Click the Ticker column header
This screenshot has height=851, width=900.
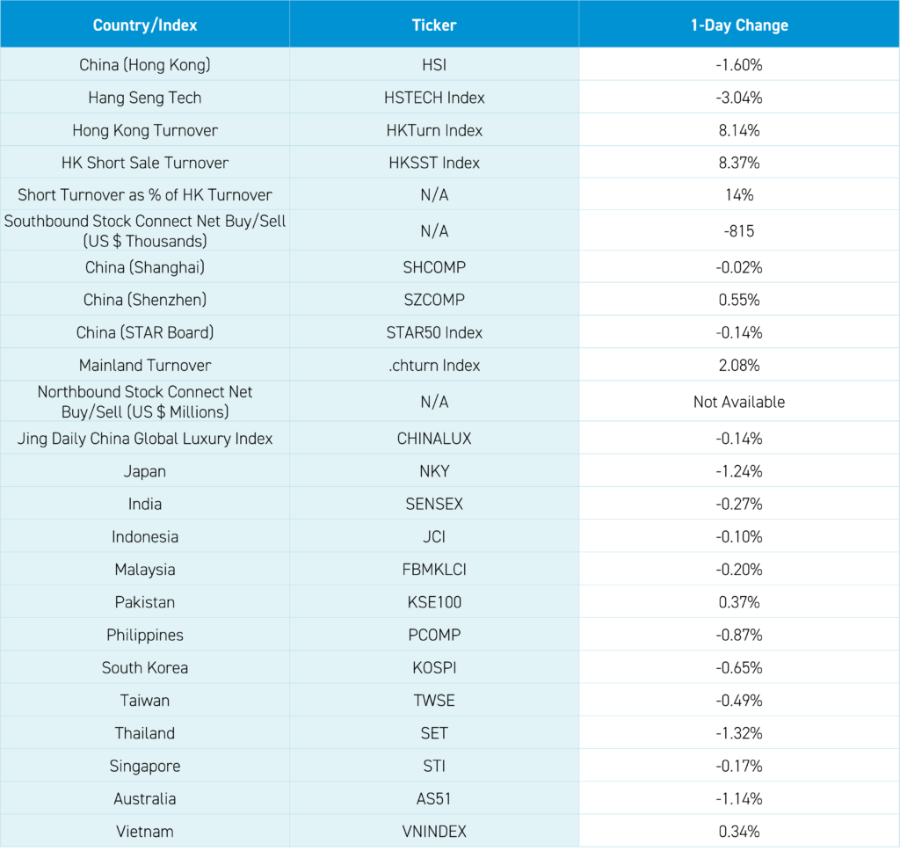(434, 25)
